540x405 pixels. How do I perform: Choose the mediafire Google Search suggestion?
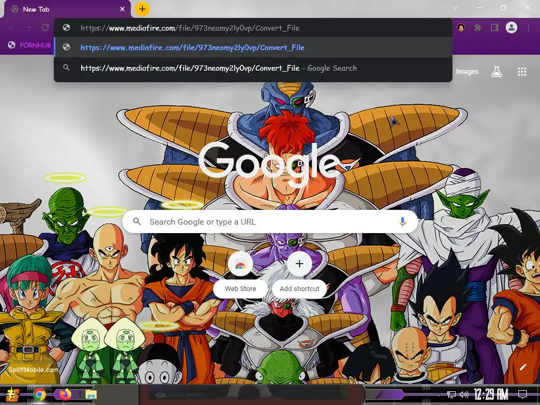[253, 68]
